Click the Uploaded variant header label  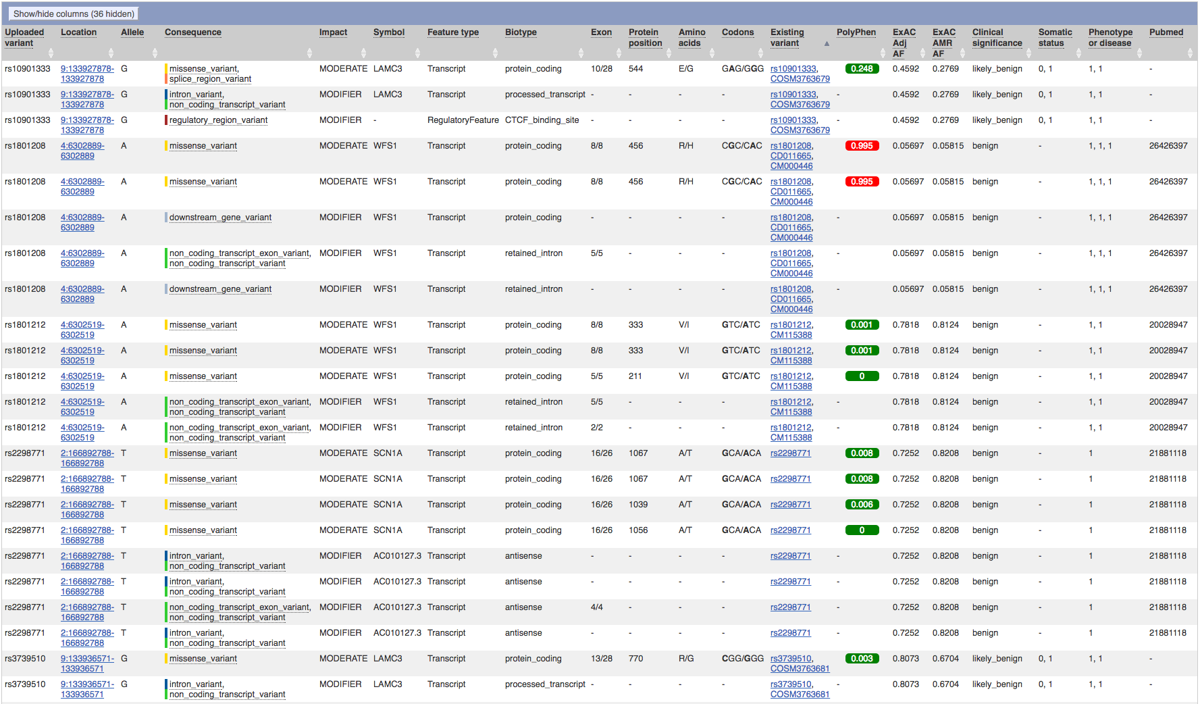tap(24, 38)
